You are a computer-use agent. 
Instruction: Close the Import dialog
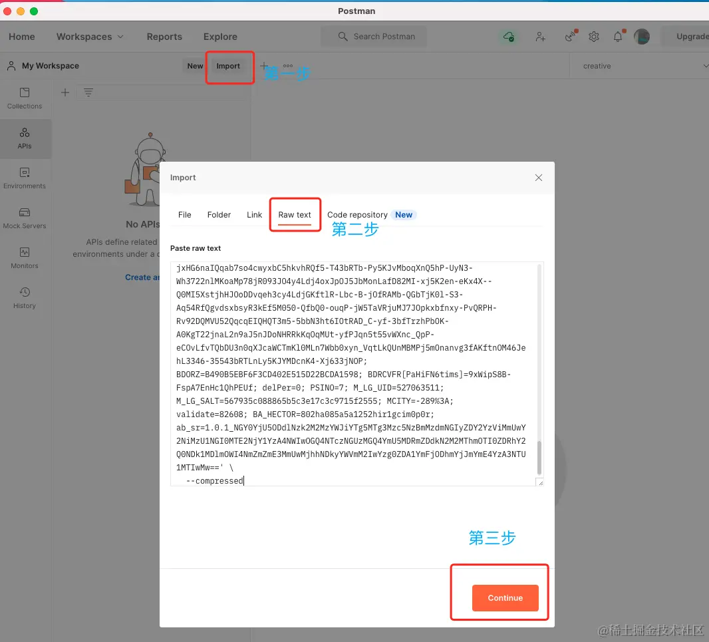coord(539,178)
